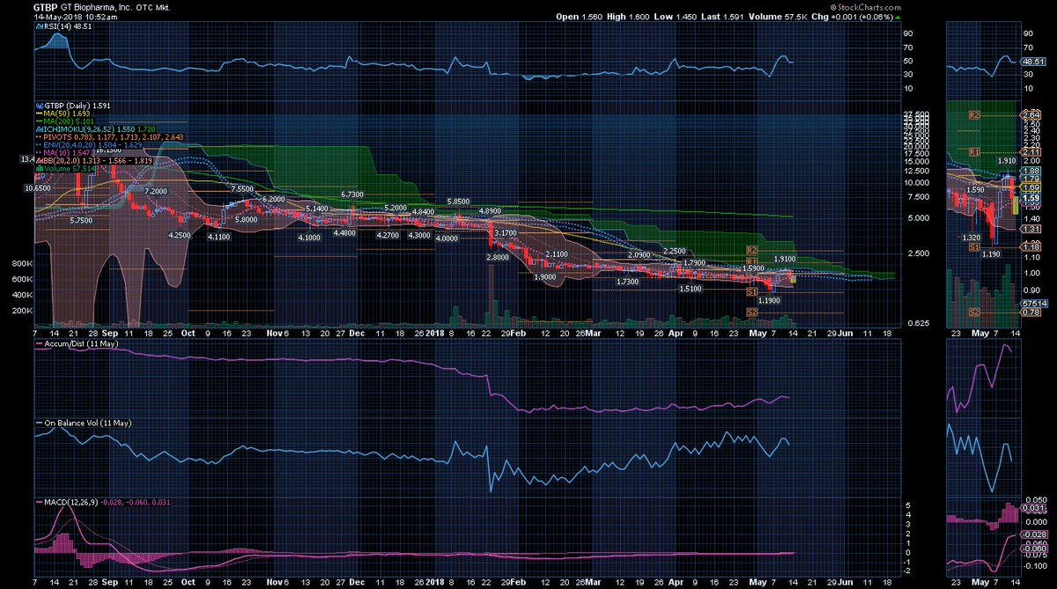Click the '1.5100' price annotation
This screenshot has height=589, width=1057.
[x=690, y=288]
